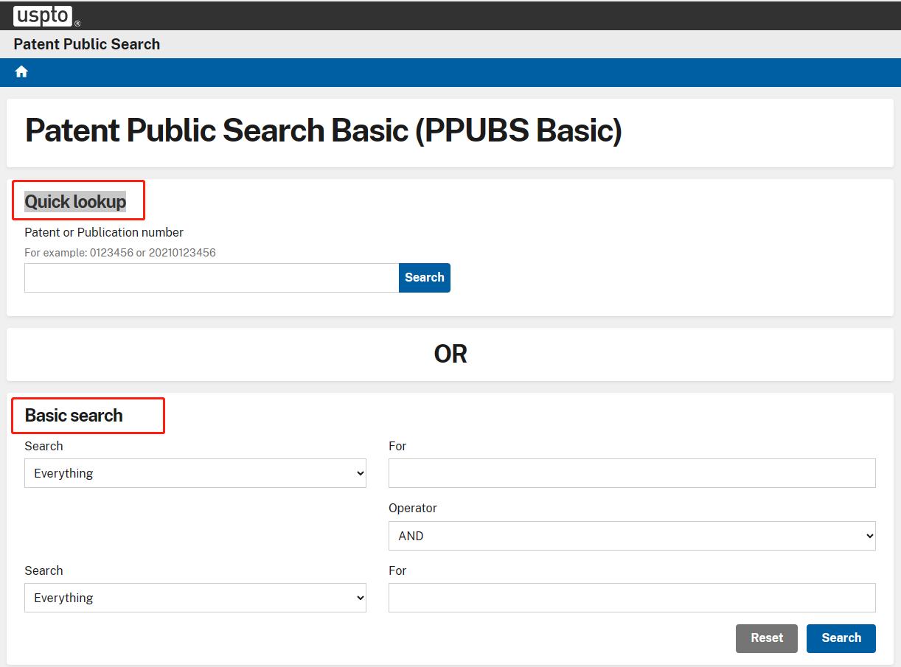Run the Quick lookup Search button
Viewport: 901px width, 667px height.
click(425, 278)
